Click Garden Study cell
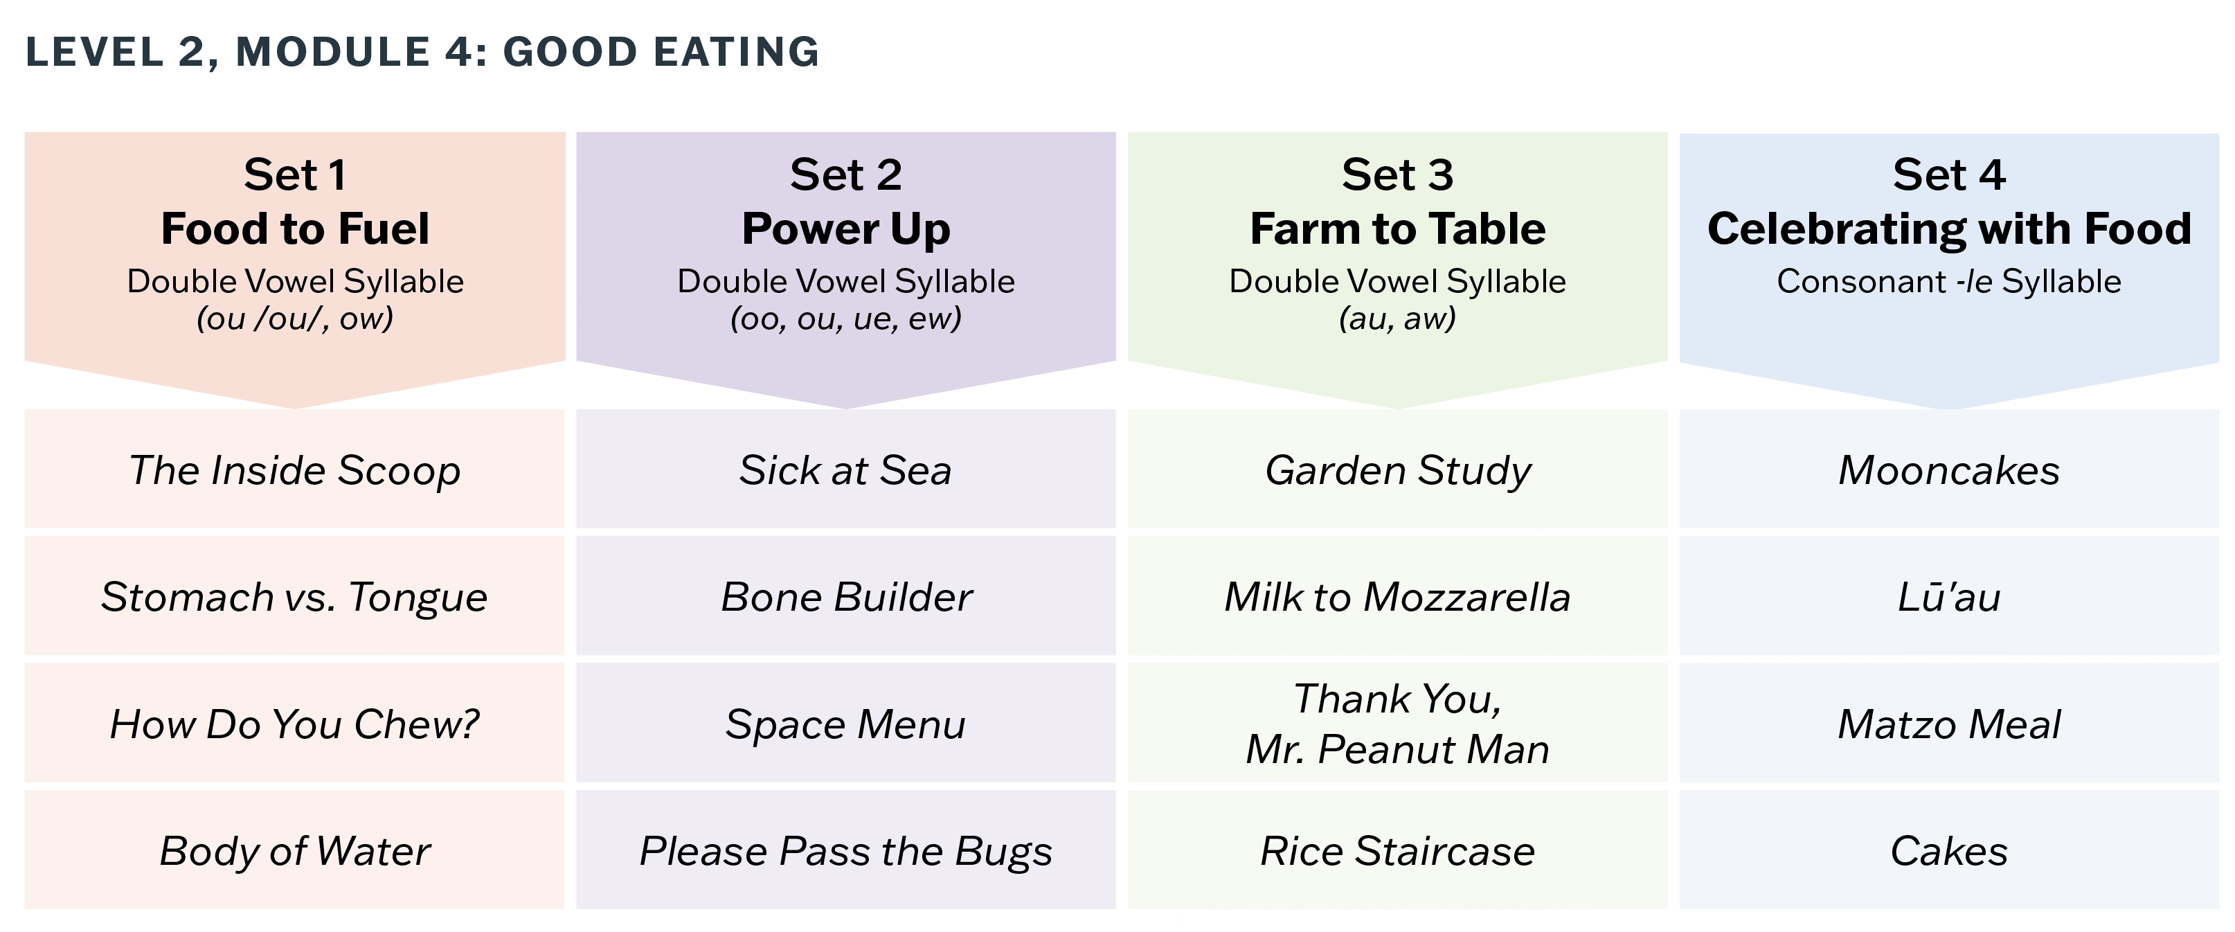2235x932 pixels. point(1398,470)
